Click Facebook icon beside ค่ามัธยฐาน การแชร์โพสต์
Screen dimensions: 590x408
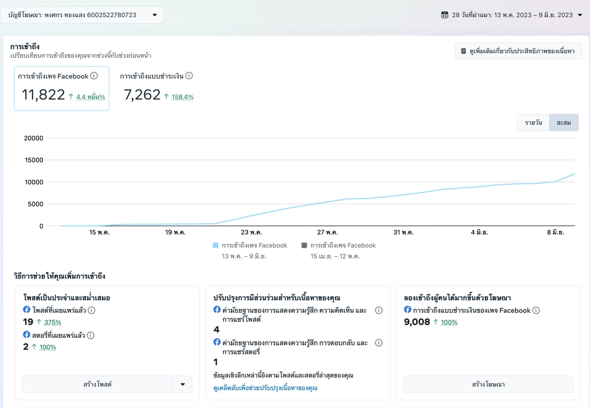pyautogui.click(x=217, y=310)
